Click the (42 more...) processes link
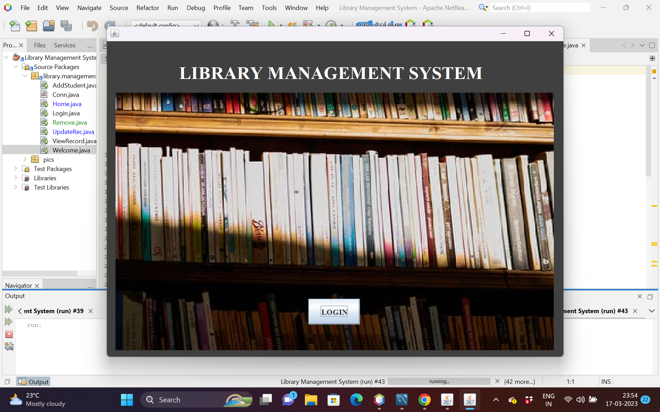 (519, 382)
